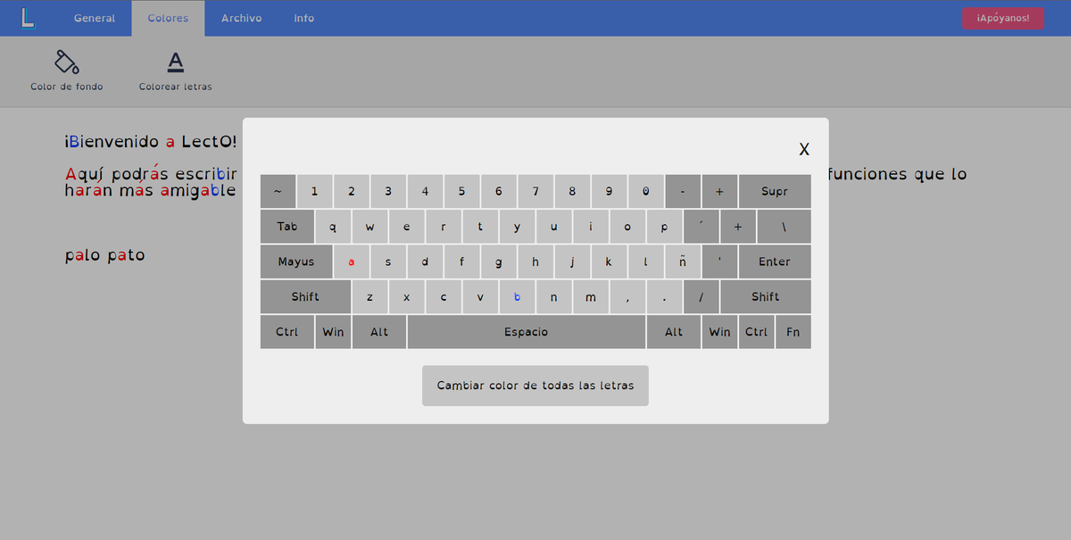Click the Alt key left of Espacio
Screen dimensions: 1071x540
pos(379,332)
